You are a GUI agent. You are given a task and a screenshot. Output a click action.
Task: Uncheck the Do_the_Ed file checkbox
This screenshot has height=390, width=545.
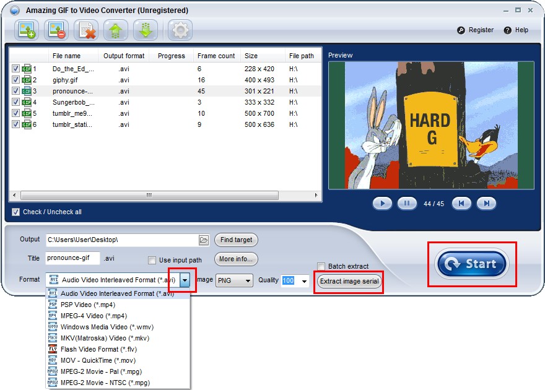tap(15, 69)
